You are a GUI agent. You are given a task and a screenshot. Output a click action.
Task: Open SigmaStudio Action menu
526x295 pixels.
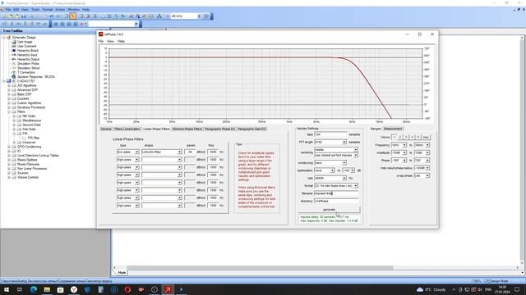point(60,10)
